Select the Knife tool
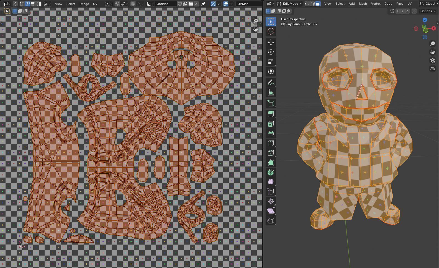 pyautogui.click(x=271, y=153)
